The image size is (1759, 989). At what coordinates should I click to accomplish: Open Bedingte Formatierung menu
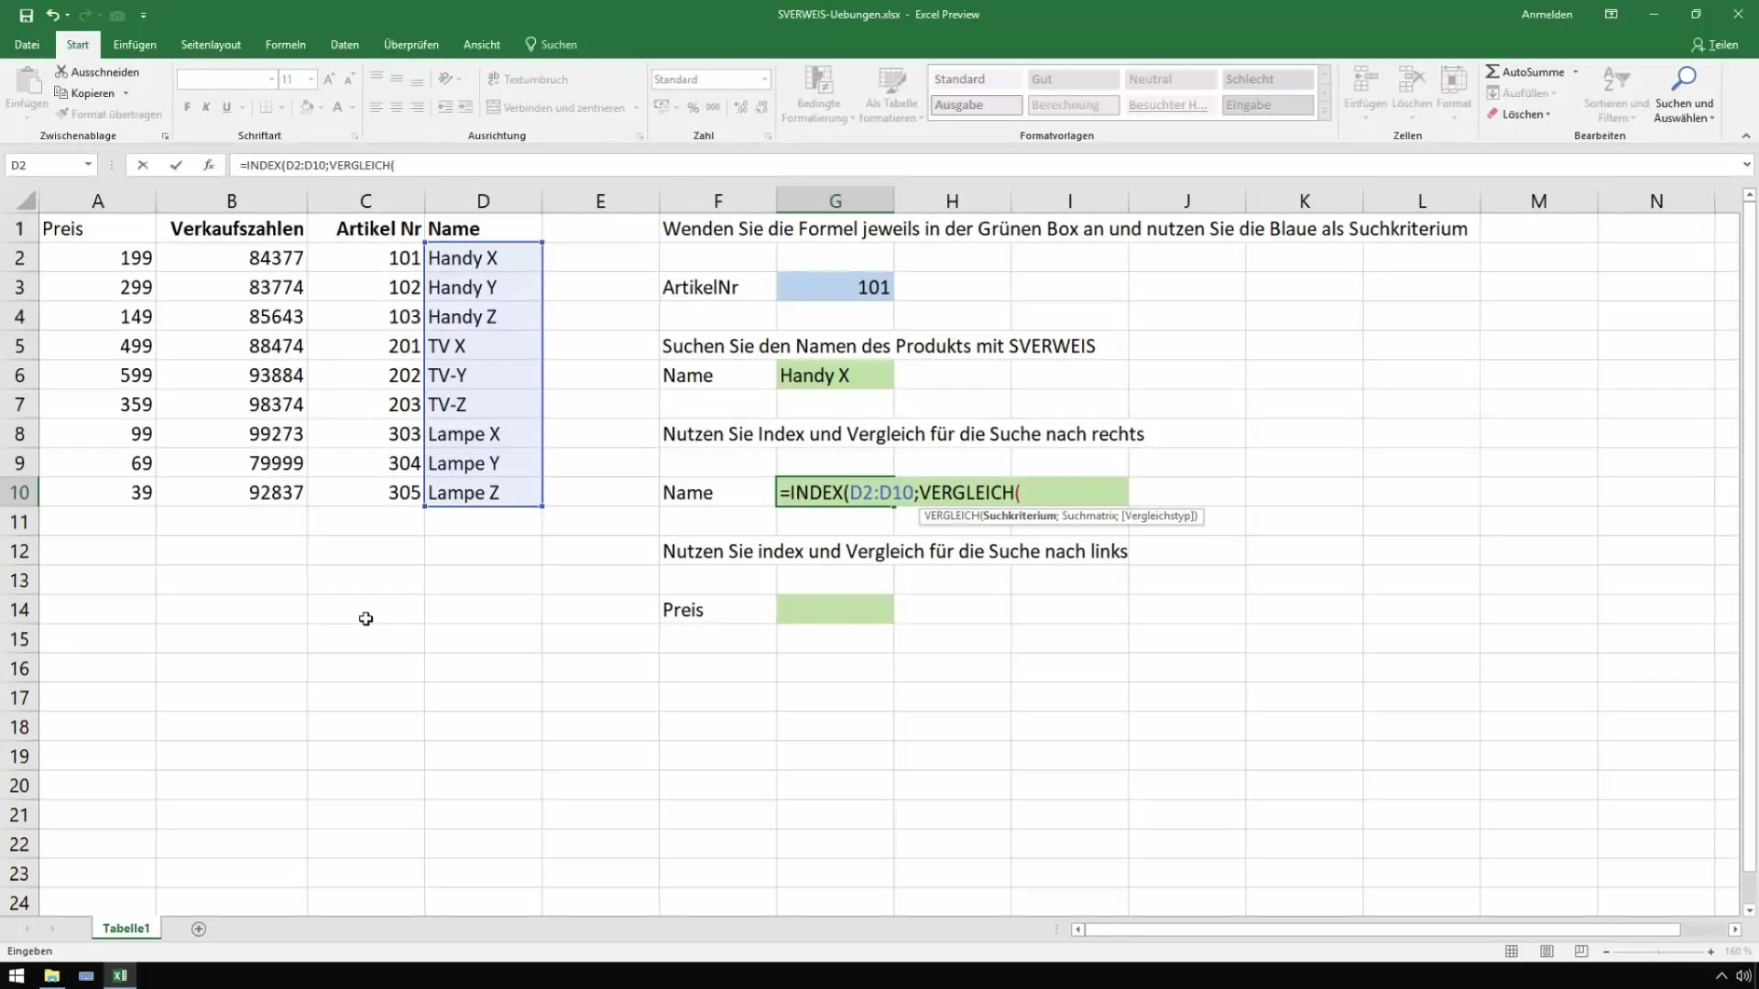pyautogui.click(x=818, y=93)
